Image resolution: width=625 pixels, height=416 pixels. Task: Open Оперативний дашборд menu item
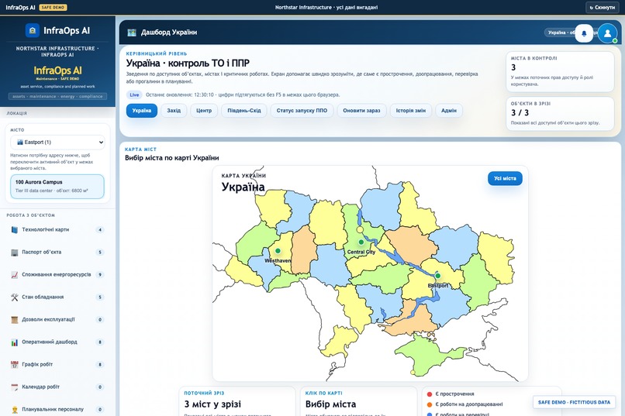(57, 342)
